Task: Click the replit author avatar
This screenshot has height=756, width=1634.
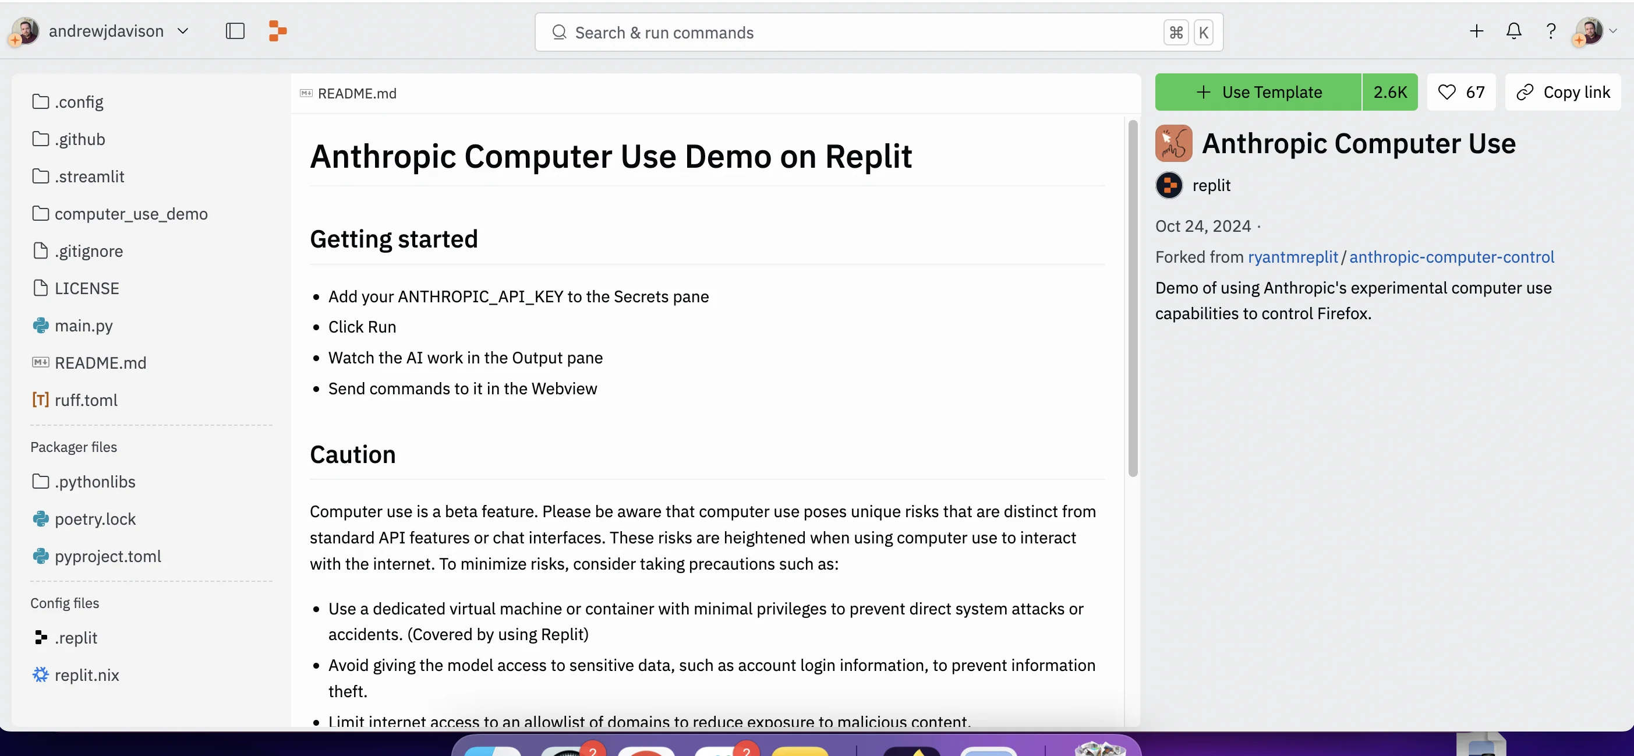Action: tap(1168, 186)
